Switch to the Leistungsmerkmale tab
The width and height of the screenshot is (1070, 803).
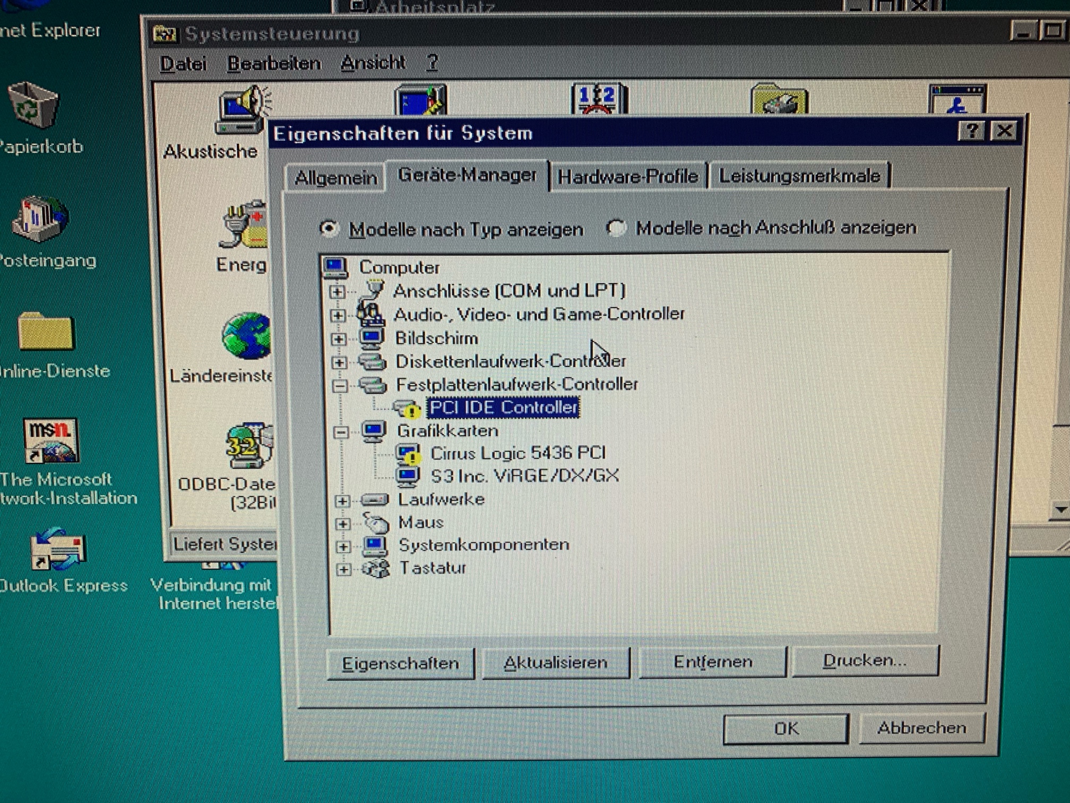799,176
